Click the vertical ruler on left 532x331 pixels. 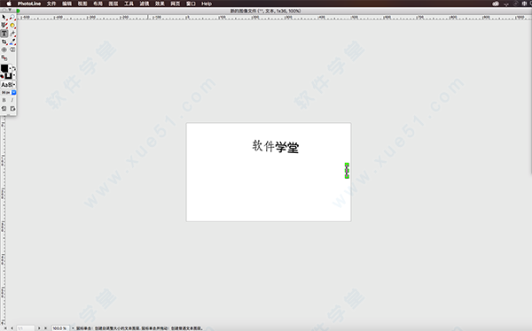point(3,220)
